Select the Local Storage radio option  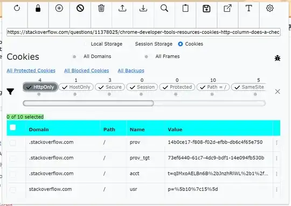(x=86, y=44)
